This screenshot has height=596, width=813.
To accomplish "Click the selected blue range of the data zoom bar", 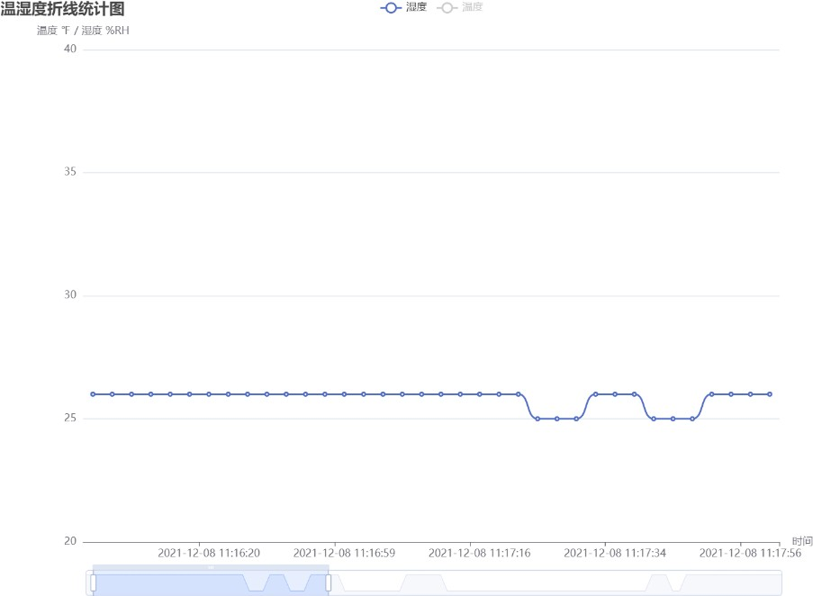I will click(x=211, y=582).
